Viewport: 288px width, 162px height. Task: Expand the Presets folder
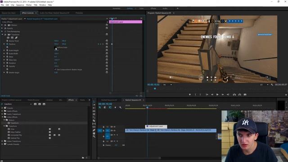[2, 108]
